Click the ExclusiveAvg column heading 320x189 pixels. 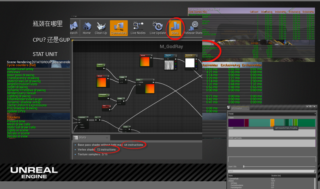(x=230, y=65)
